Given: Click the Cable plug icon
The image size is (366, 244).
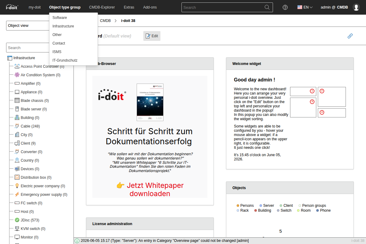Looking at the screenshot, I should tap(17, 126).
